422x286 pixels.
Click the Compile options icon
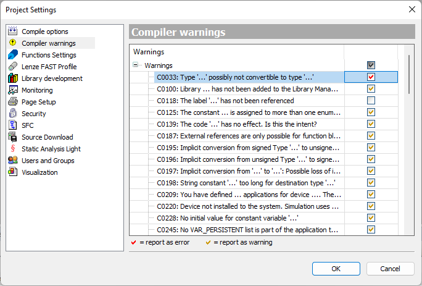[13, 32]
